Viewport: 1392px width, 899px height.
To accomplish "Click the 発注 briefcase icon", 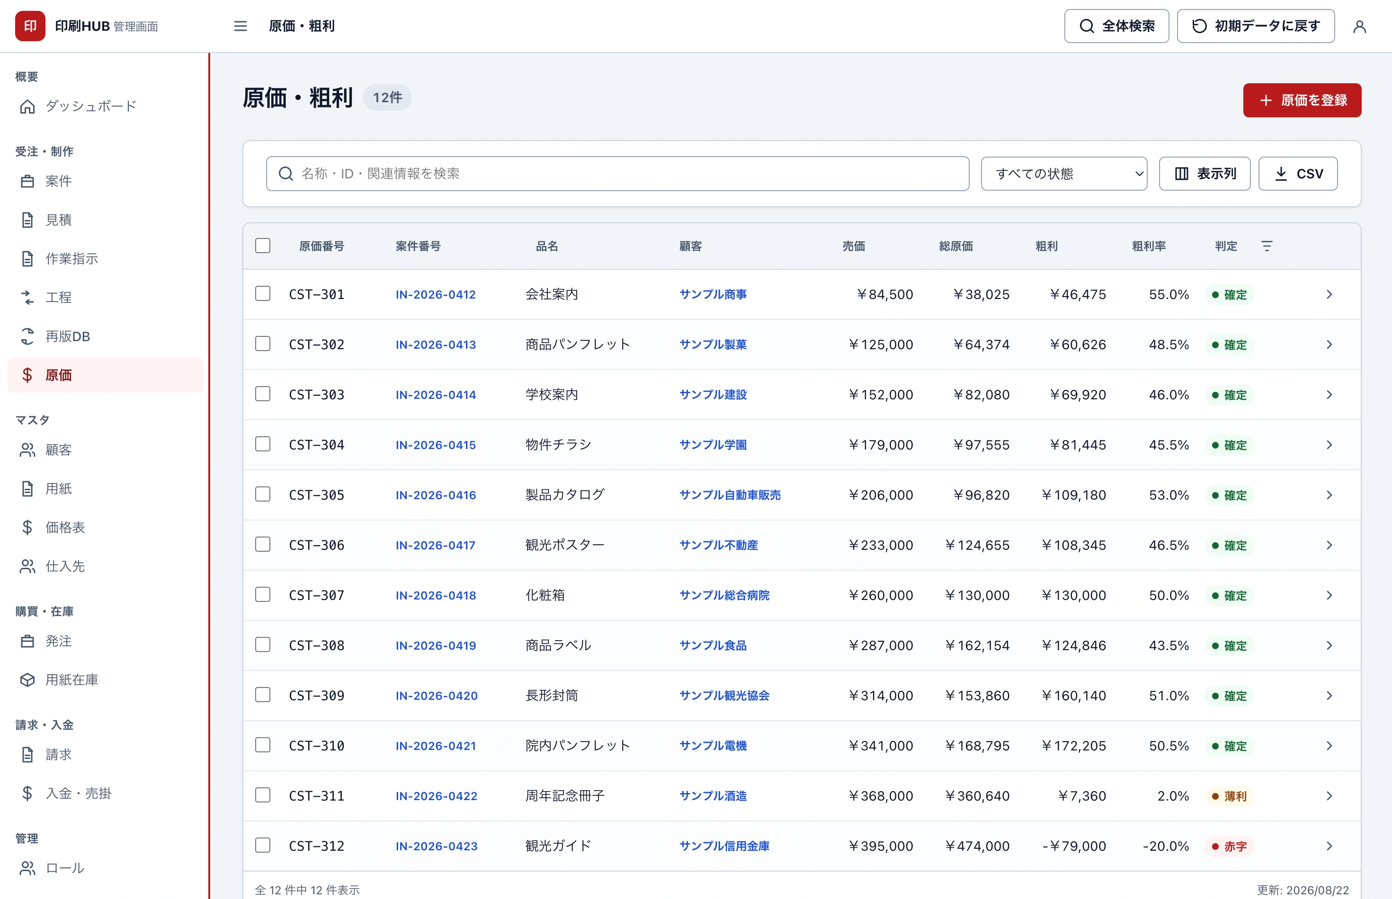I will (x=27, y=641).
